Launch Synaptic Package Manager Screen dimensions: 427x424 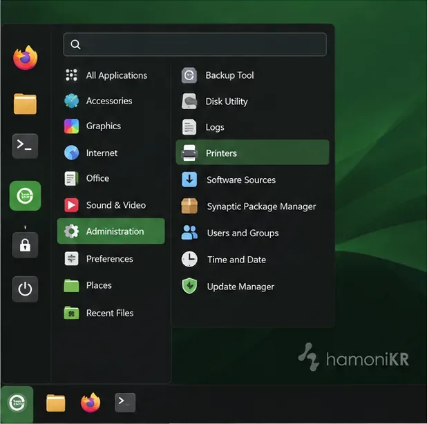point(252,206)
